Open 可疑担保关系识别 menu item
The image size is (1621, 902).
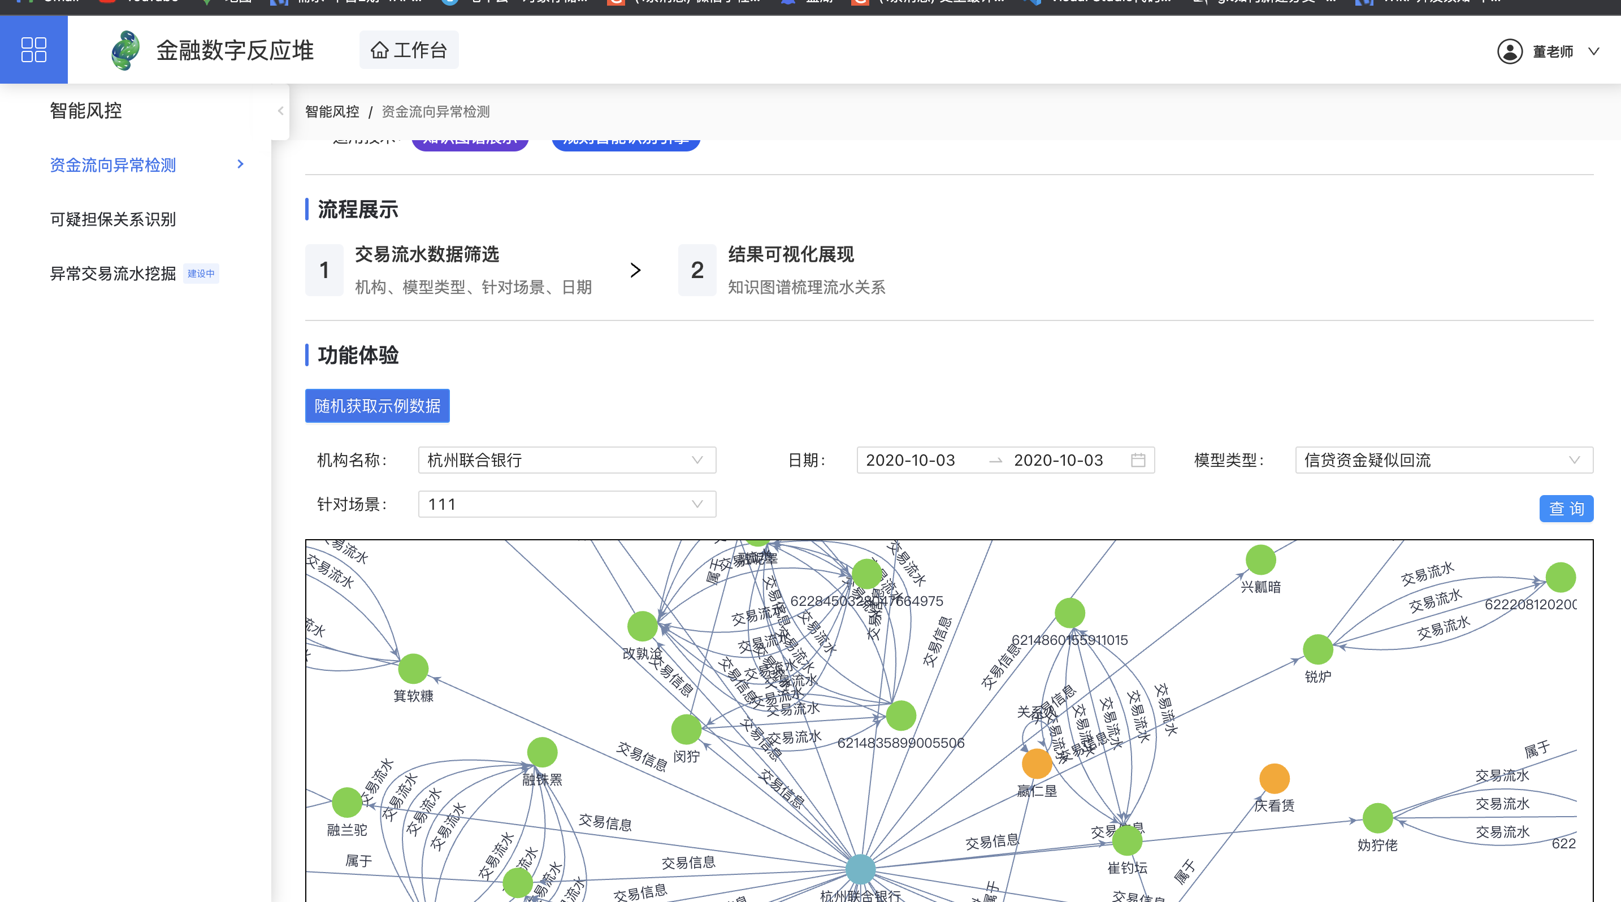pyautogui.click(x=112, y=219)
